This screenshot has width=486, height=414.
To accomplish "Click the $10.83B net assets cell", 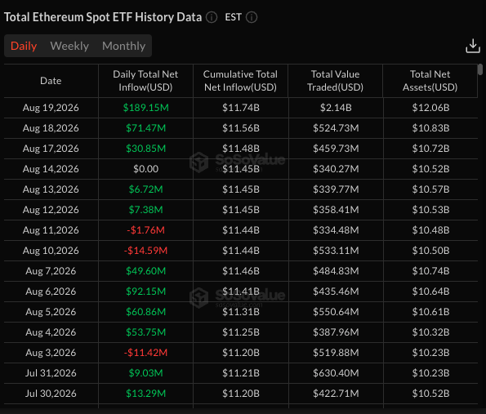I will click(x=430, y=128).
